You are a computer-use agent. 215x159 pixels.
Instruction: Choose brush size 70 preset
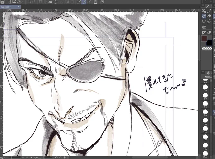pos(205,104)
